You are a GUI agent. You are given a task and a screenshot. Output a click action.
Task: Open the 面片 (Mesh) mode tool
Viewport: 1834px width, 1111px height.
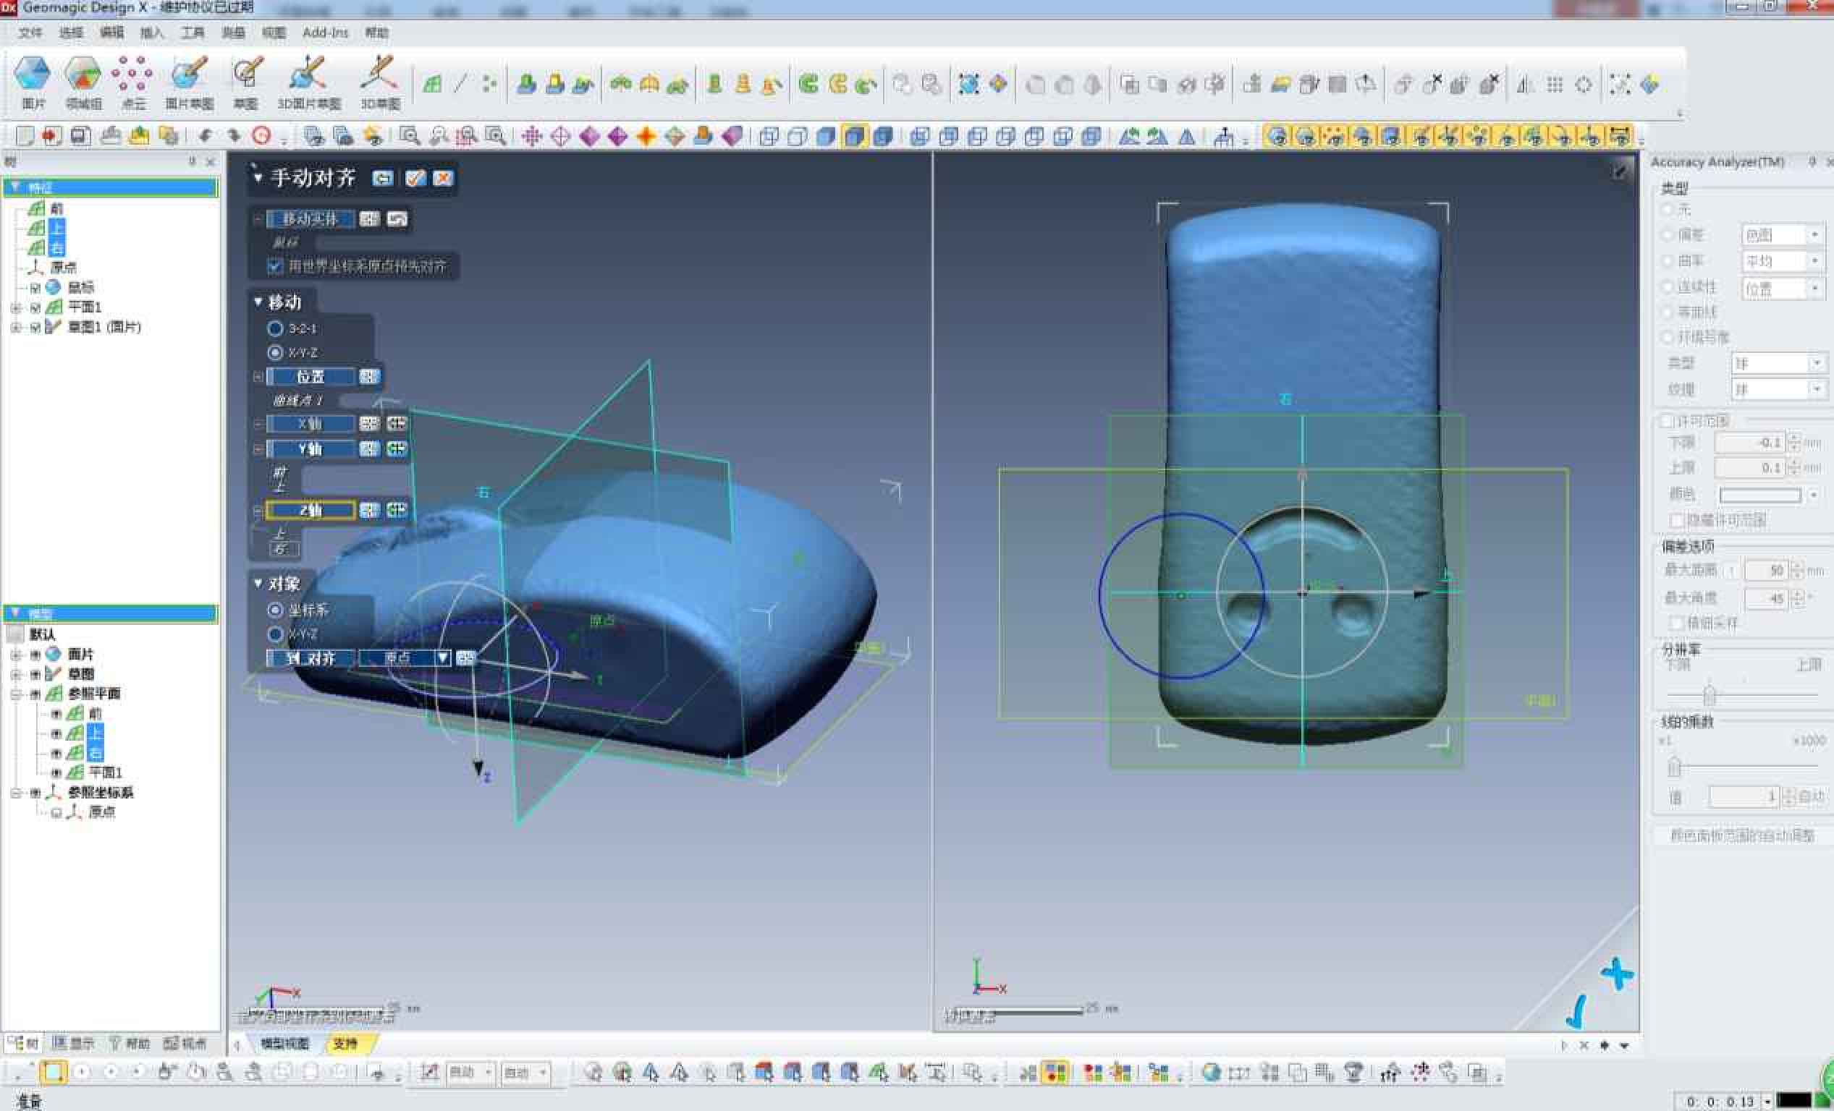tap(33, 82)
